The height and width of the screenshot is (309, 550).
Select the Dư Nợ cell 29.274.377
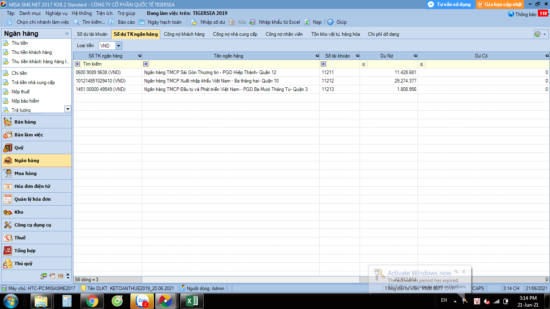coord(389,81)
